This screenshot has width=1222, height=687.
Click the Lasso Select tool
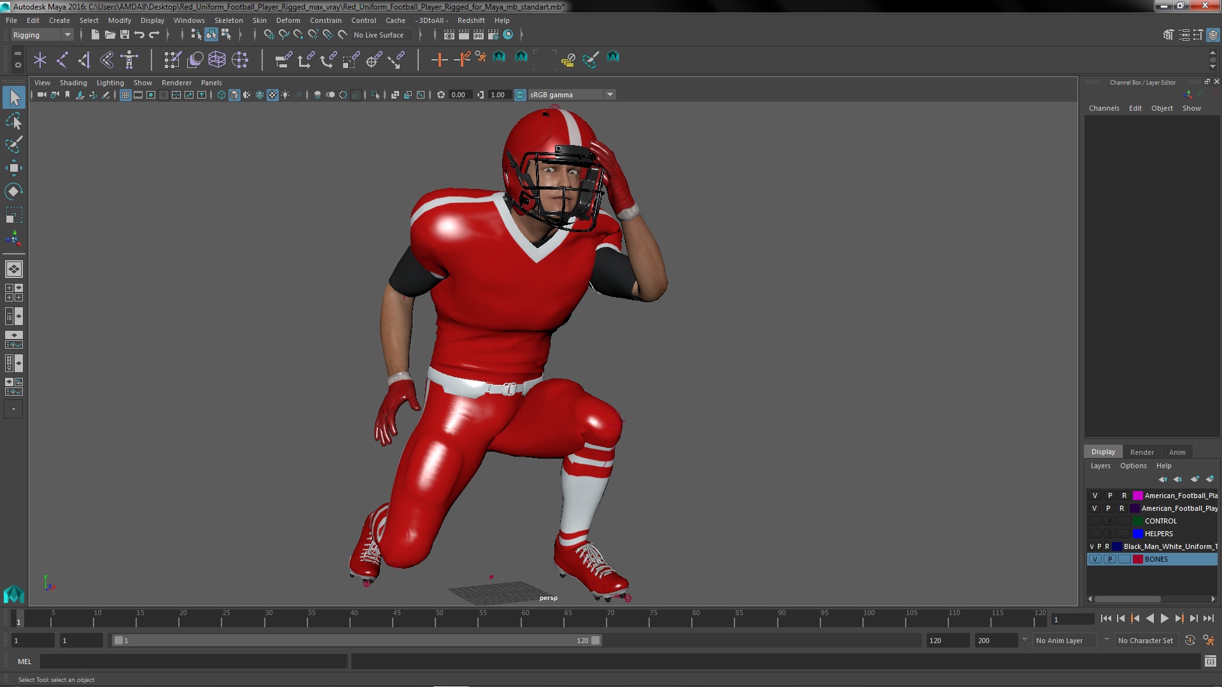[13, 121]
